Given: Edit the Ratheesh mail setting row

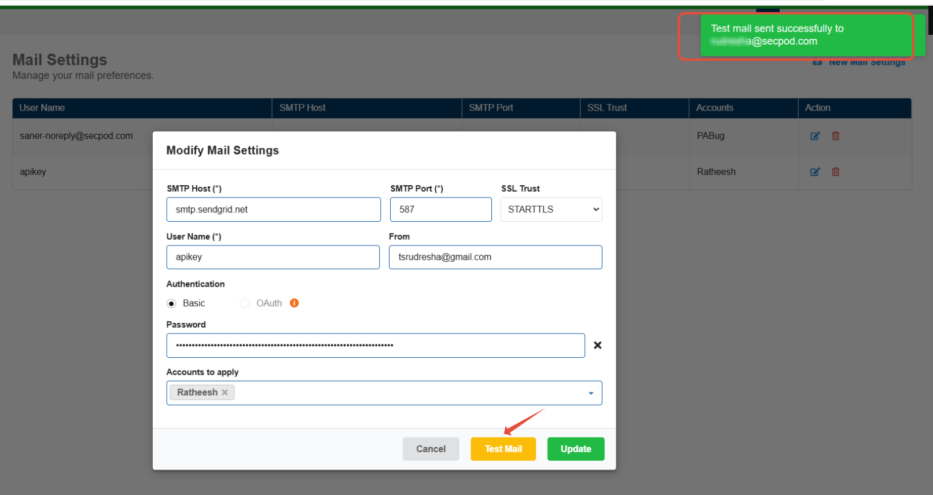Looking at the screenshot, I should 815,172.
